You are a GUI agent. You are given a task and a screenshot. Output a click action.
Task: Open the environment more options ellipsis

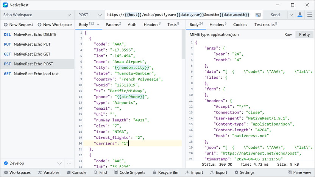[x=69, y=163]
